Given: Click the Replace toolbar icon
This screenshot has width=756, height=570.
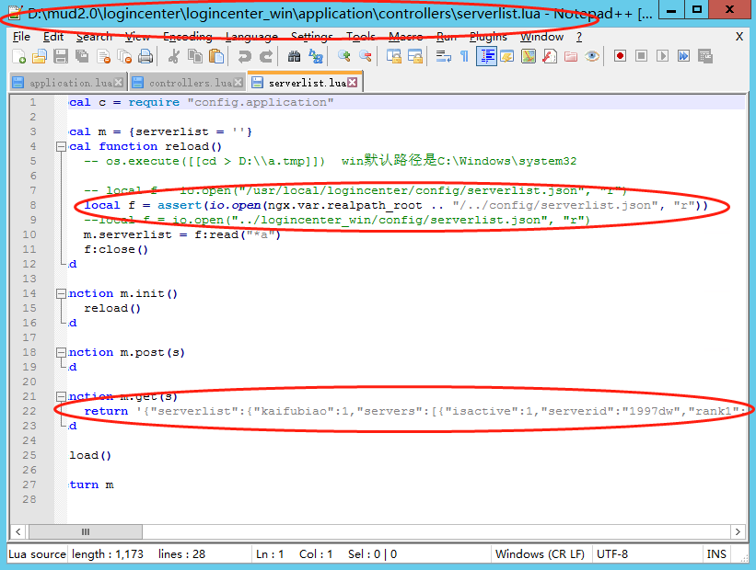Looking at the screenshot, I should coord(315,56).
